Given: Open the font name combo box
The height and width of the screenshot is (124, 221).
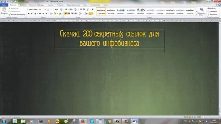Looking at the screenshot, I should tap(33, 10).
